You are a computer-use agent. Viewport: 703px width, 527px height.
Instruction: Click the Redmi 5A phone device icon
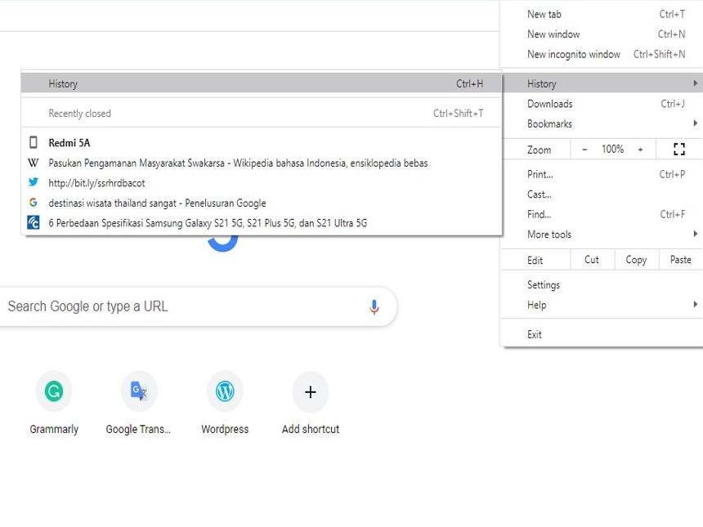(33, 142)
